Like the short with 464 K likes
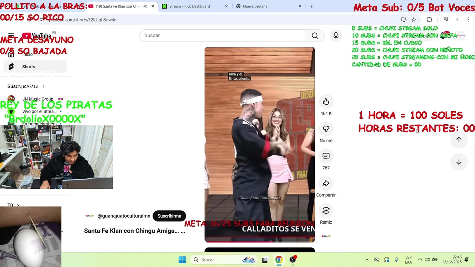Screen dimensions: 475x267 pyautogui.click(x=326, y=102)
